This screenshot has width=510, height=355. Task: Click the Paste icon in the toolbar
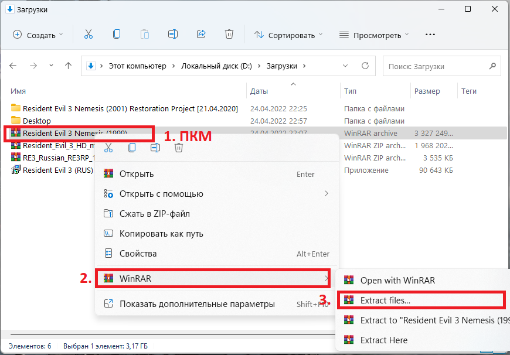coord(145,34)
